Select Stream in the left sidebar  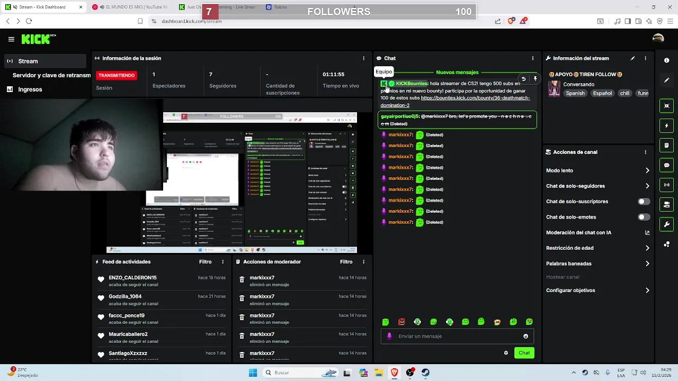pyautogui.click(x=46, y=61)
